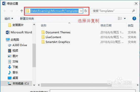This screenshot has width=140, height=92.
Task: Select 本地磁盘 (C:) in sidebar
Action: 16,83
